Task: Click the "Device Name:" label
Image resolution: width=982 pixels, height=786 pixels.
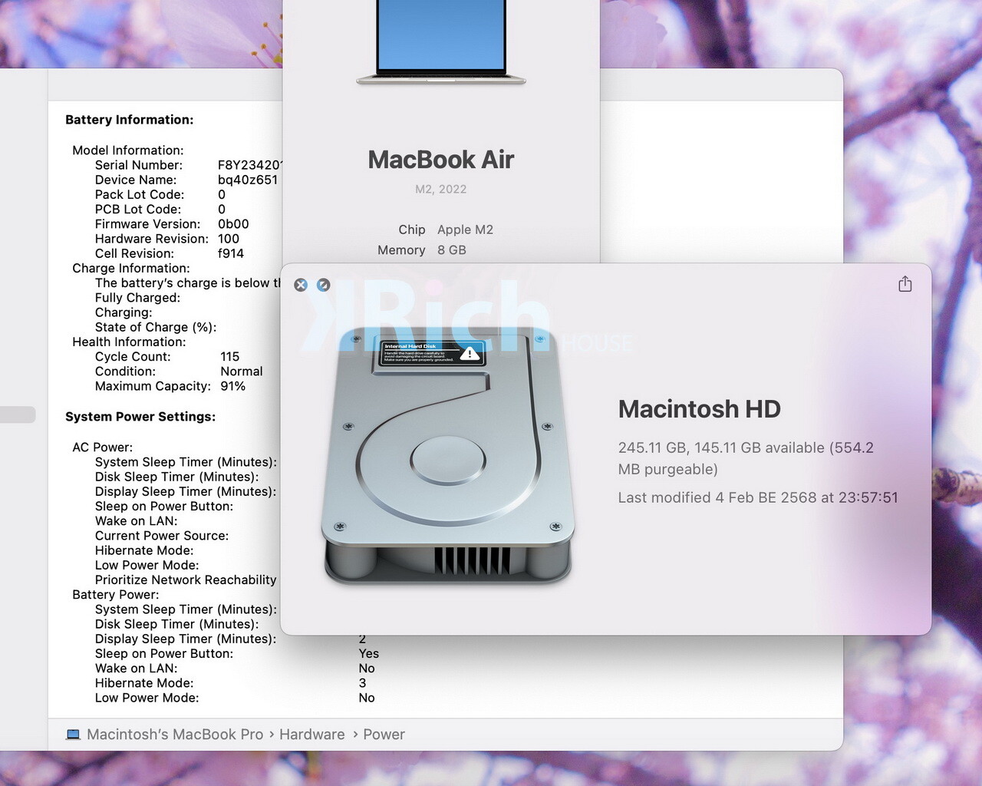Action: 136,180
